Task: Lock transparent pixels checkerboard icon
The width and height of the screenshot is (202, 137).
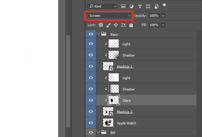Action: tap(101, 25)
